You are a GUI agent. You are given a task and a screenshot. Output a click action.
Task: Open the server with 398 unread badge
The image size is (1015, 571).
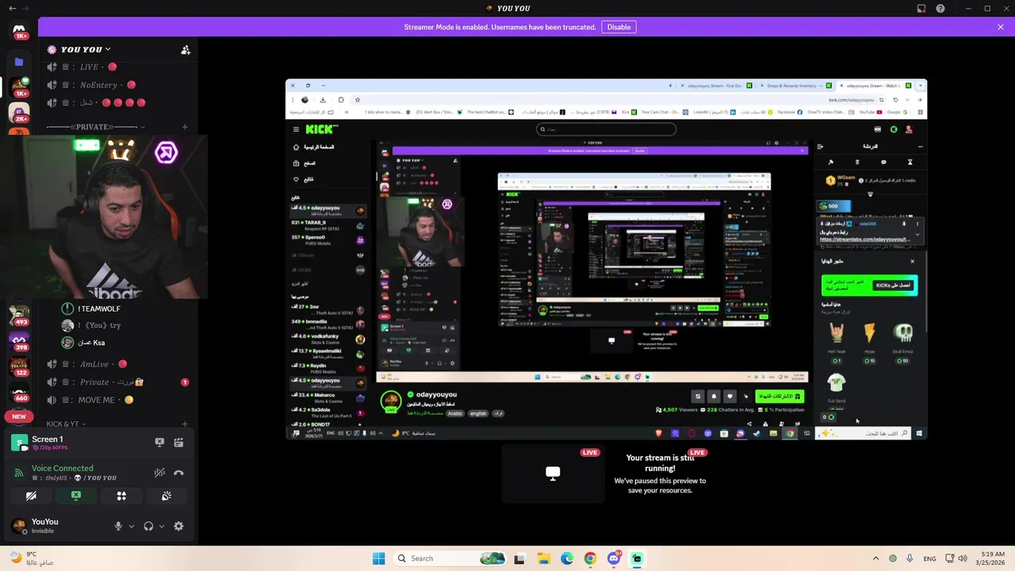tap(19, 342)
